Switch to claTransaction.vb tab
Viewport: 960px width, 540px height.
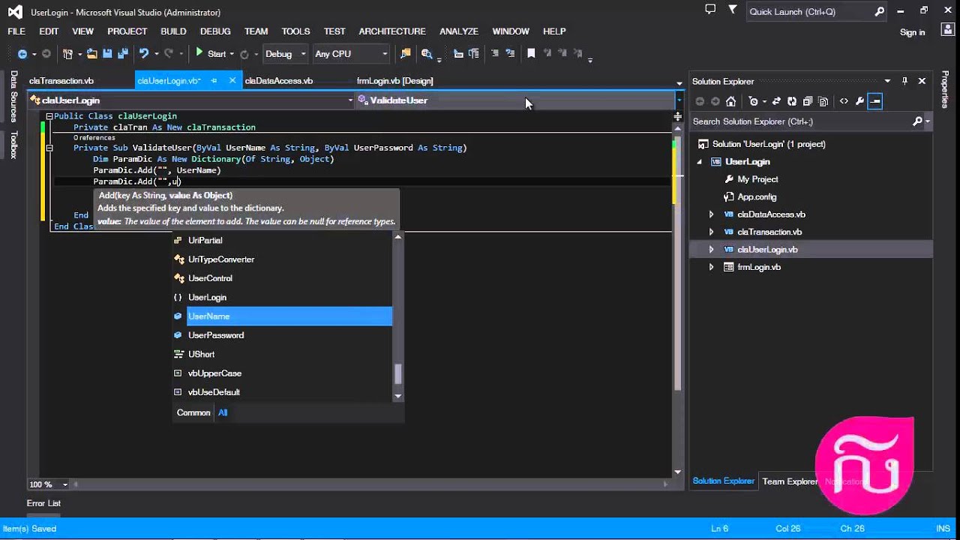[61, 80]
